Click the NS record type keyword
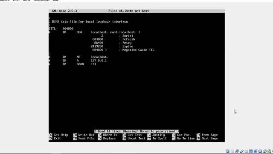The width and height of the screenshot is (273, 154). coord(78,57)
